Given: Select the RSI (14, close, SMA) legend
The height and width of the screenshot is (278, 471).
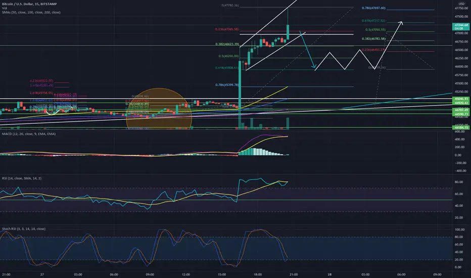Looking at the screenshot, I should click(22, 178).
